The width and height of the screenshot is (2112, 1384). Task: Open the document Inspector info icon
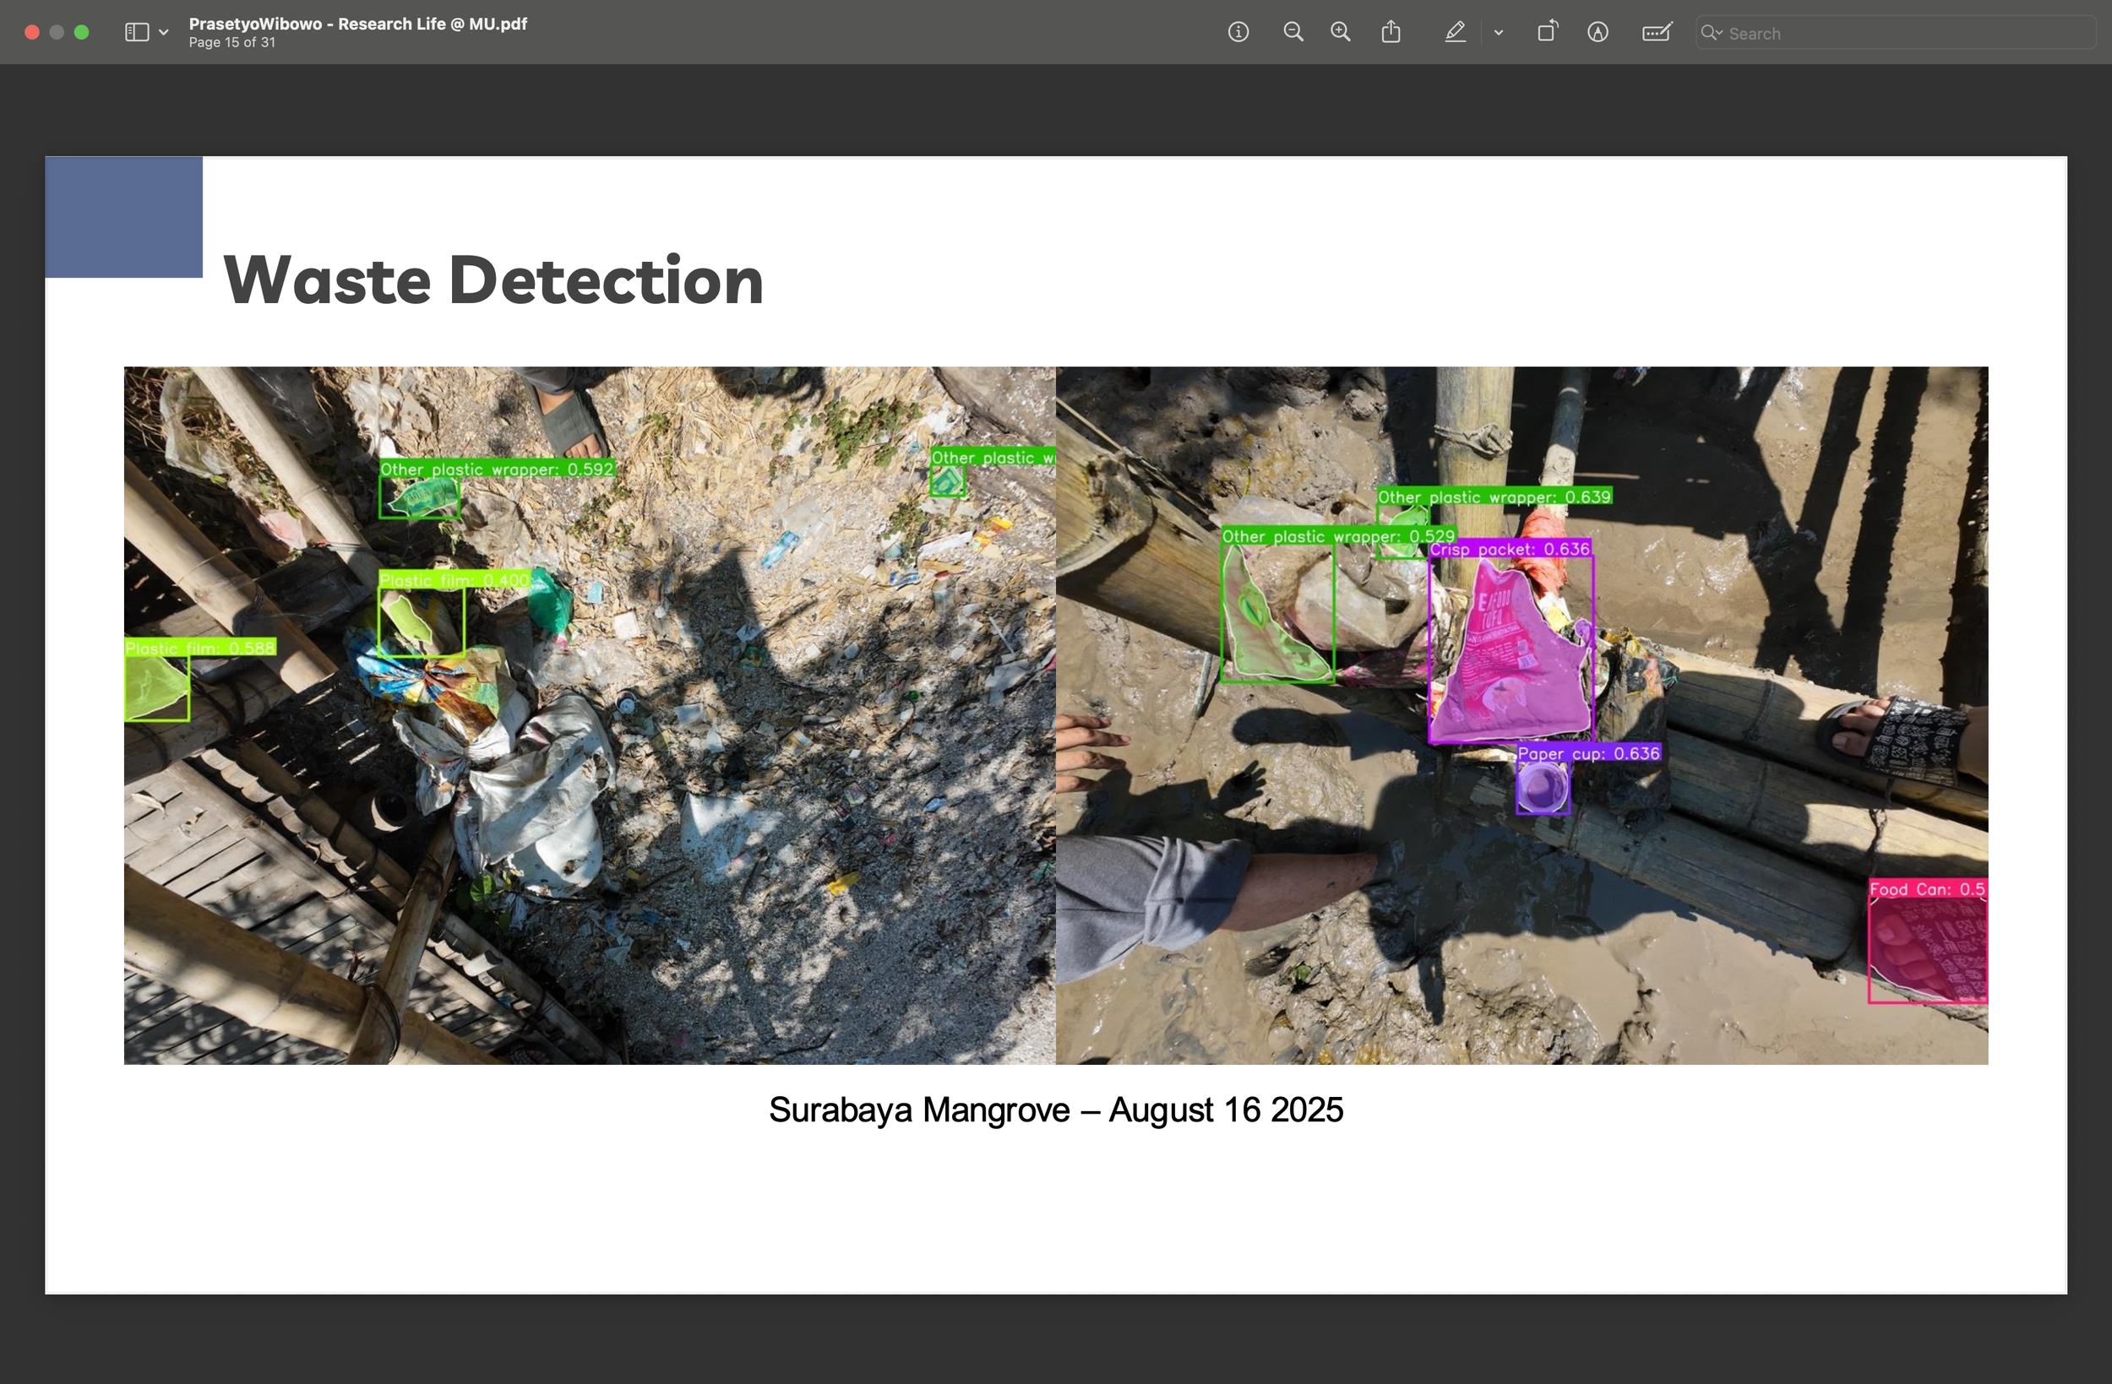[x=1238, y=33]
